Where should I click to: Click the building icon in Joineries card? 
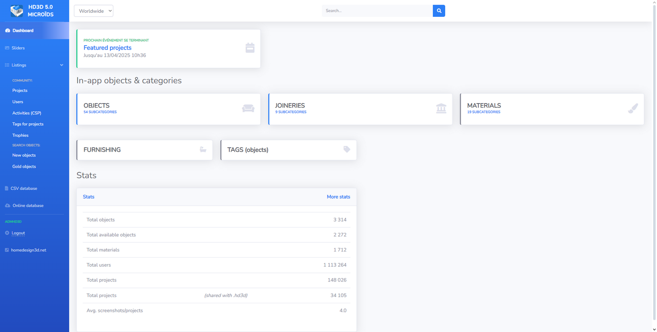pos(441,108)
